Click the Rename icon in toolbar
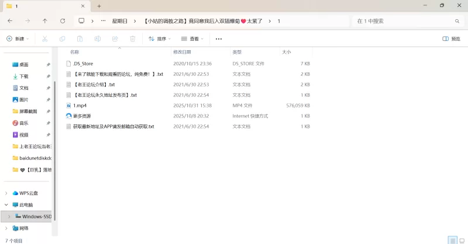 98,39
